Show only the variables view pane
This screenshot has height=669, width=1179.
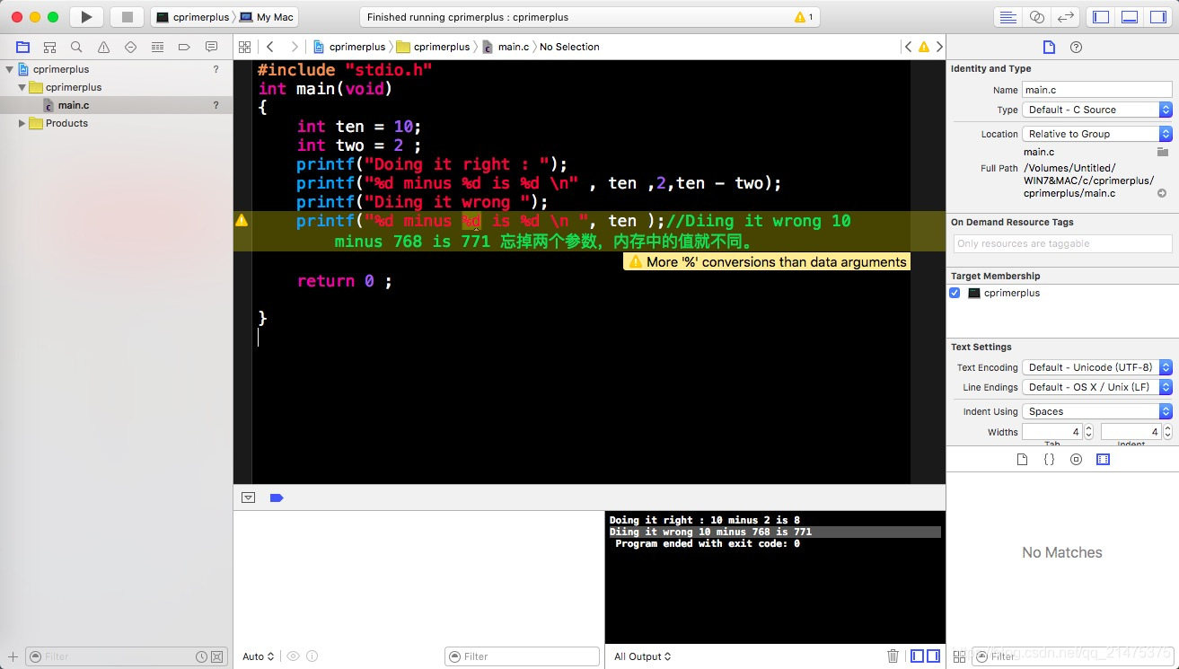pos(918,656)
